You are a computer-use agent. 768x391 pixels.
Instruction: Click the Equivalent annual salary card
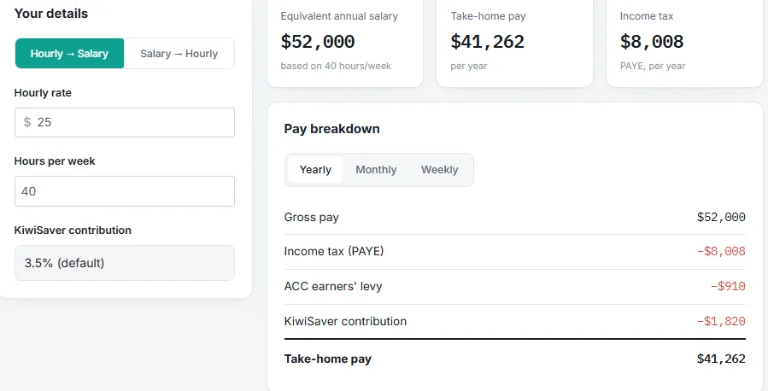[345, 43]
